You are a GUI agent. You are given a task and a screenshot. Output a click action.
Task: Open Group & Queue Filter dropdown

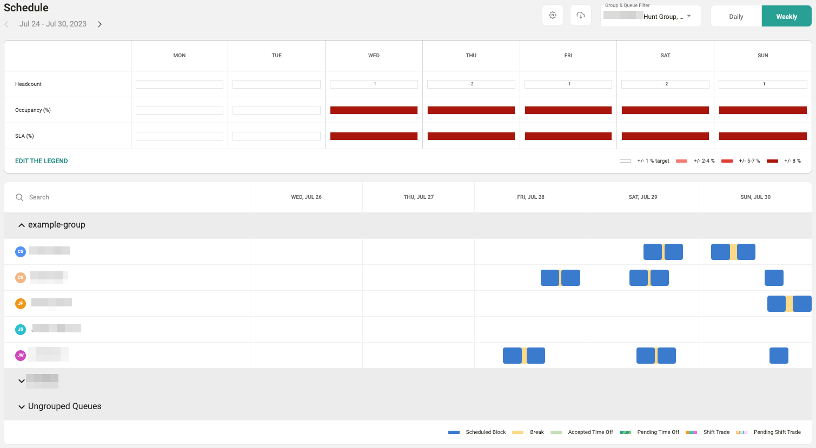point(651,16)
